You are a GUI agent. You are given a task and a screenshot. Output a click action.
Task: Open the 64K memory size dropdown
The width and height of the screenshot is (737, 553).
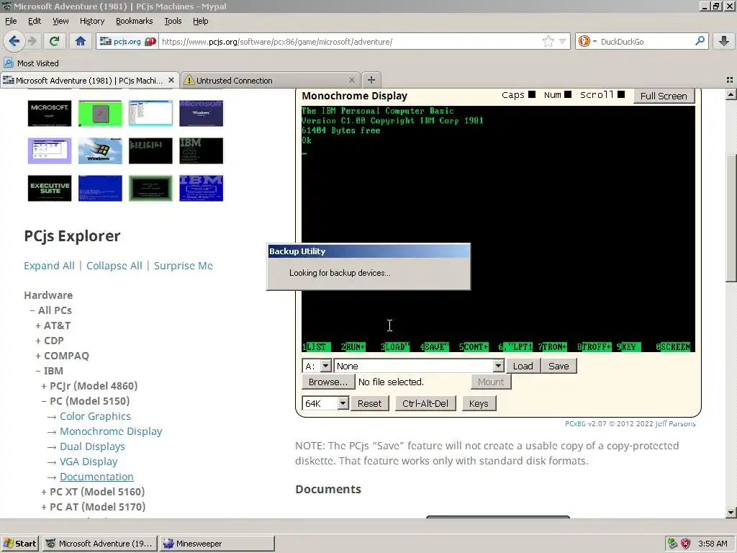(325, 403)
